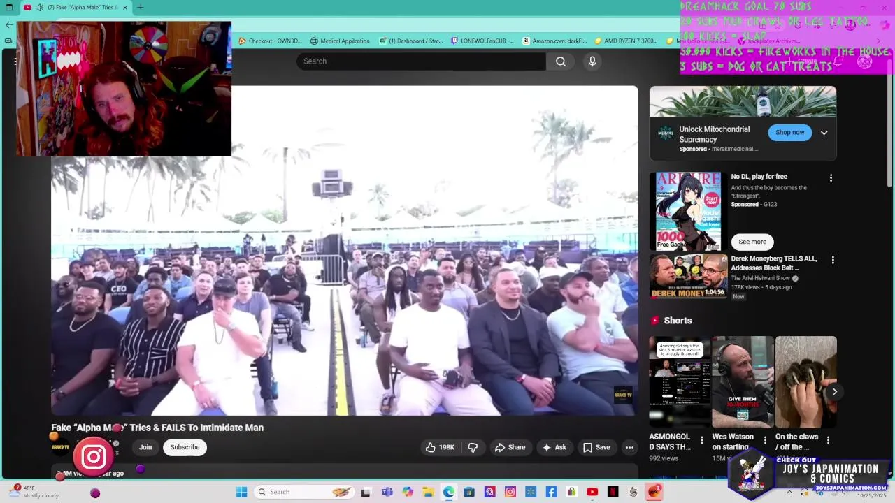Go back with browser back arrow
895x503 pixels.
click(8, 25)
